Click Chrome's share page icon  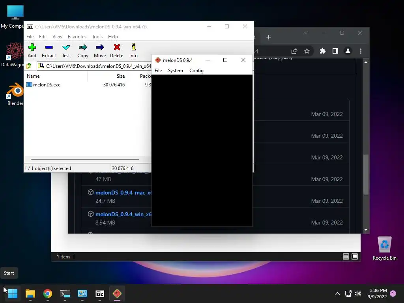pyautogui.click(x=294, y=51)
